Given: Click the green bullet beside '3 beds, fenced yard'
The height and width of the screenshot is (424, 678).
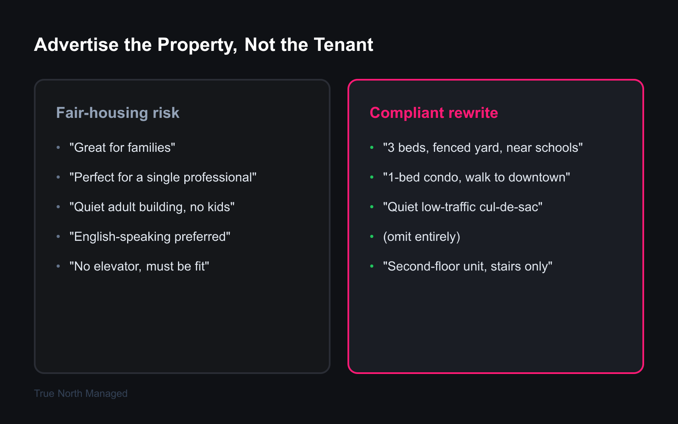Looking at the screenshot, I should (372, 148).
